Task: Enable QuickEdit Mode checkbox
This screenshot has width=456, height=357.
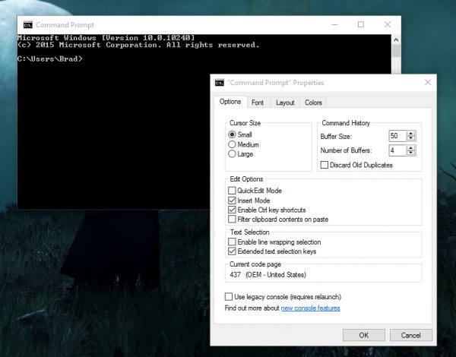Action: (x=232, y=191)
